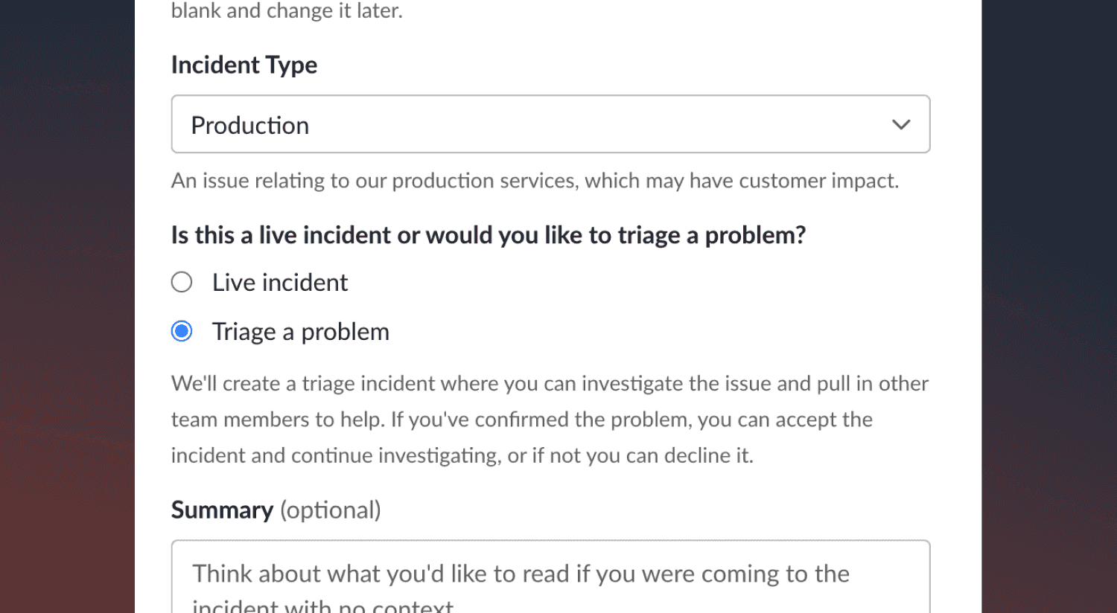Select the Live incident radio button
Image resolution: width=1117 pixels, height=613 pixels.
tap(182, 283)
